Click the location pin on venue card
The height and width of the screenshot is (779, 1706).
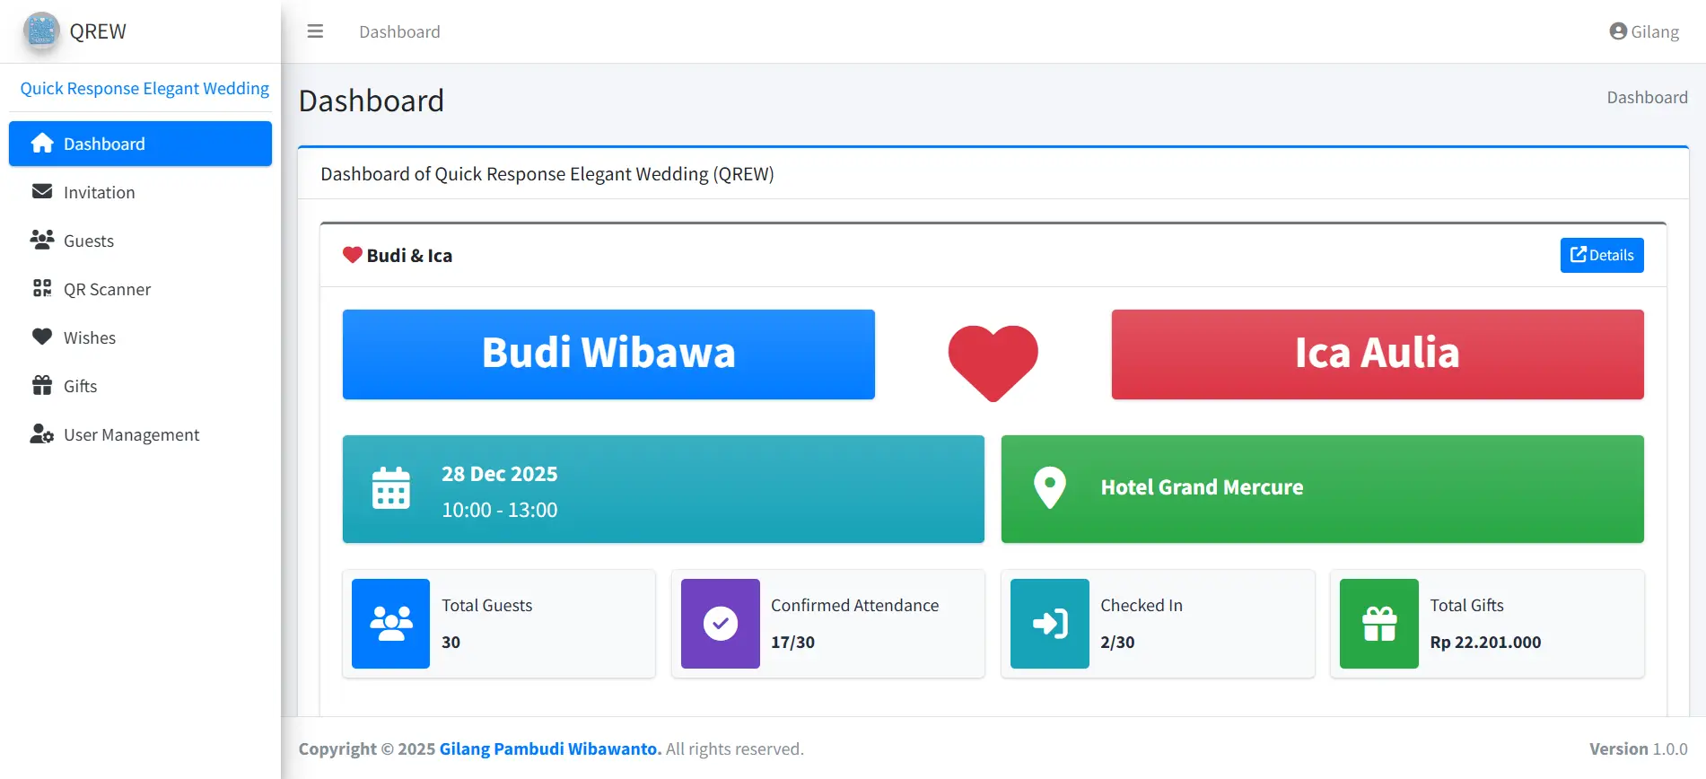1049,487
